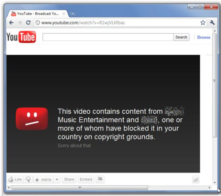Reload the page with the refresh icon
Image resolution: width=221 pixels, height=196 pixels.
click(x=29, y=23)
